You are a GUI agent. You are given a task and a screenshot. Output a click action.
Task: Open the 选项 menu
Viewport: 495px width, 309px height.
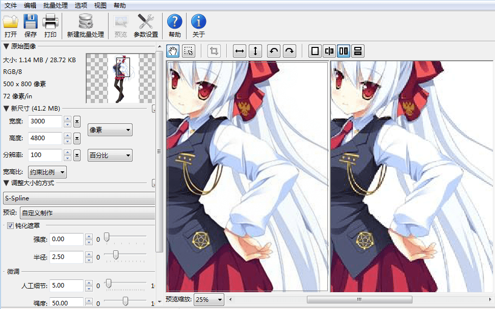click(x=81, y=6)
